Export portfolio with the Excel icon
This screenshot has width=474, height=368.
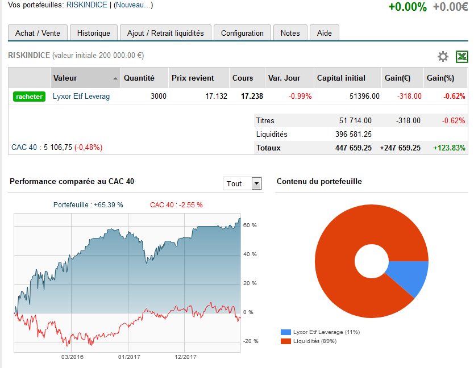click(x=462, y=56)
